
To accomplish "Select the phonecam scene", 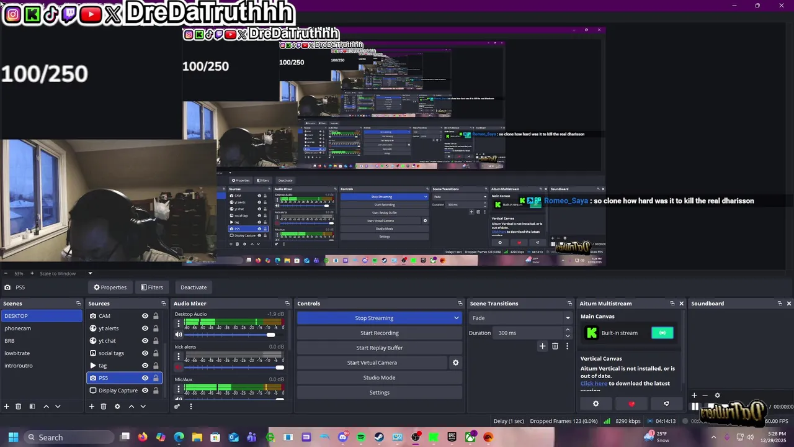I will 41,328.
